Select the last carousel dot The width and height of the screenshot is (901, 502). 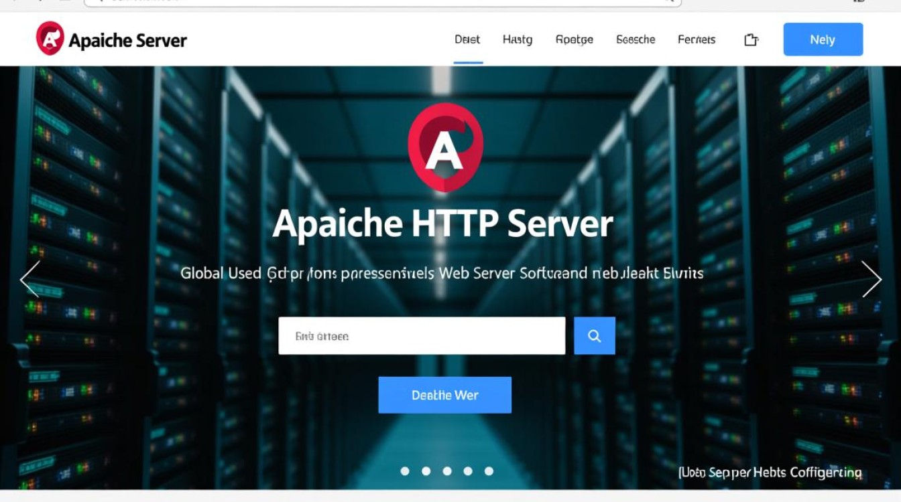point(489,471)
